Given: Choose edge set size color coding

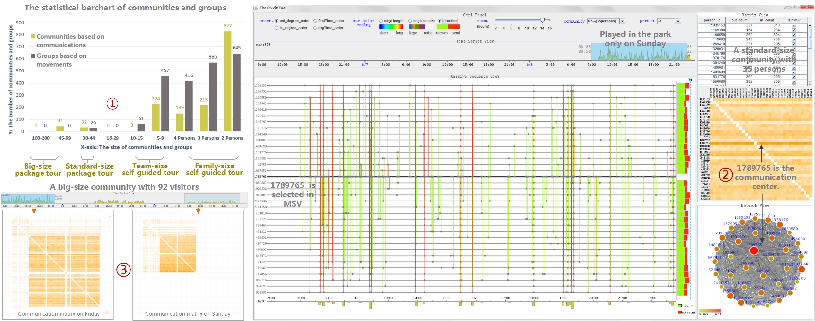Looking at the screenshot, I should pos(410,21).
